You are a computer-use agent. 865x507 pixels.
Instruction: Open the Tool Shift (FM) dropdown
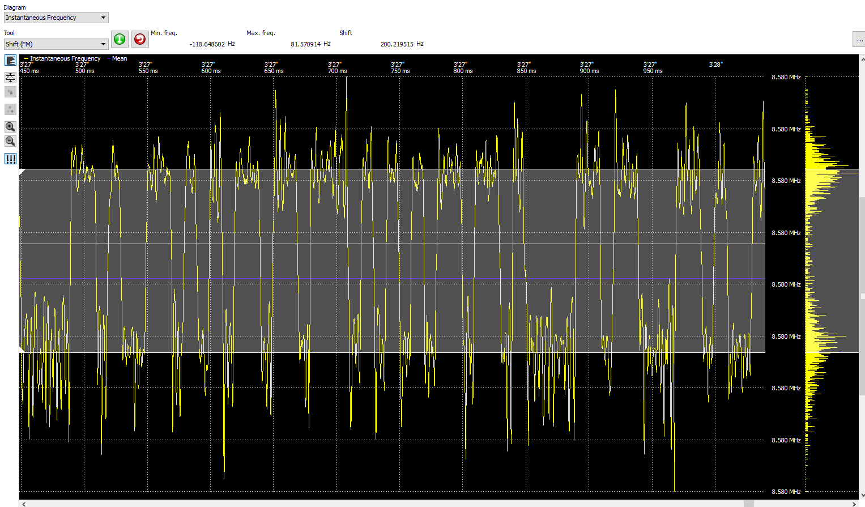(x=56, y=44)
